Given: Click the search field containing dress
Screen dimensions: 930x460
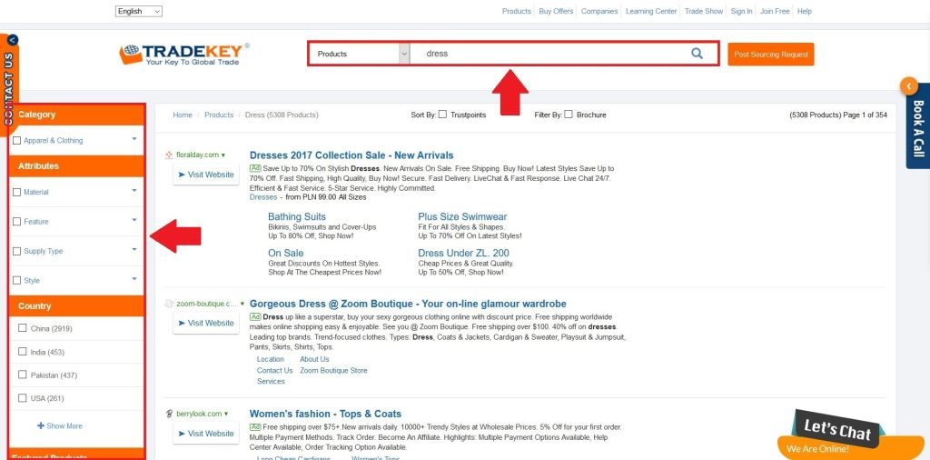Looking at the screenshot, I should click(x=549, y=54).
